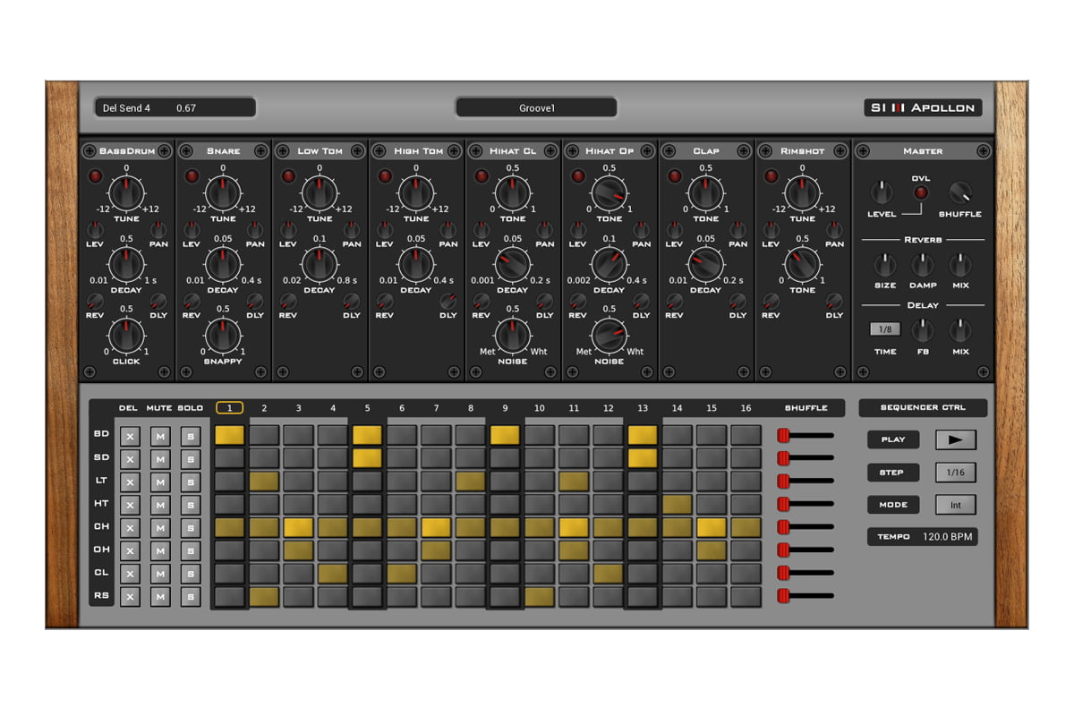Clear the LT track with DEL X
This screenshot has width=1074, height=716.
[x=130, y=482]
